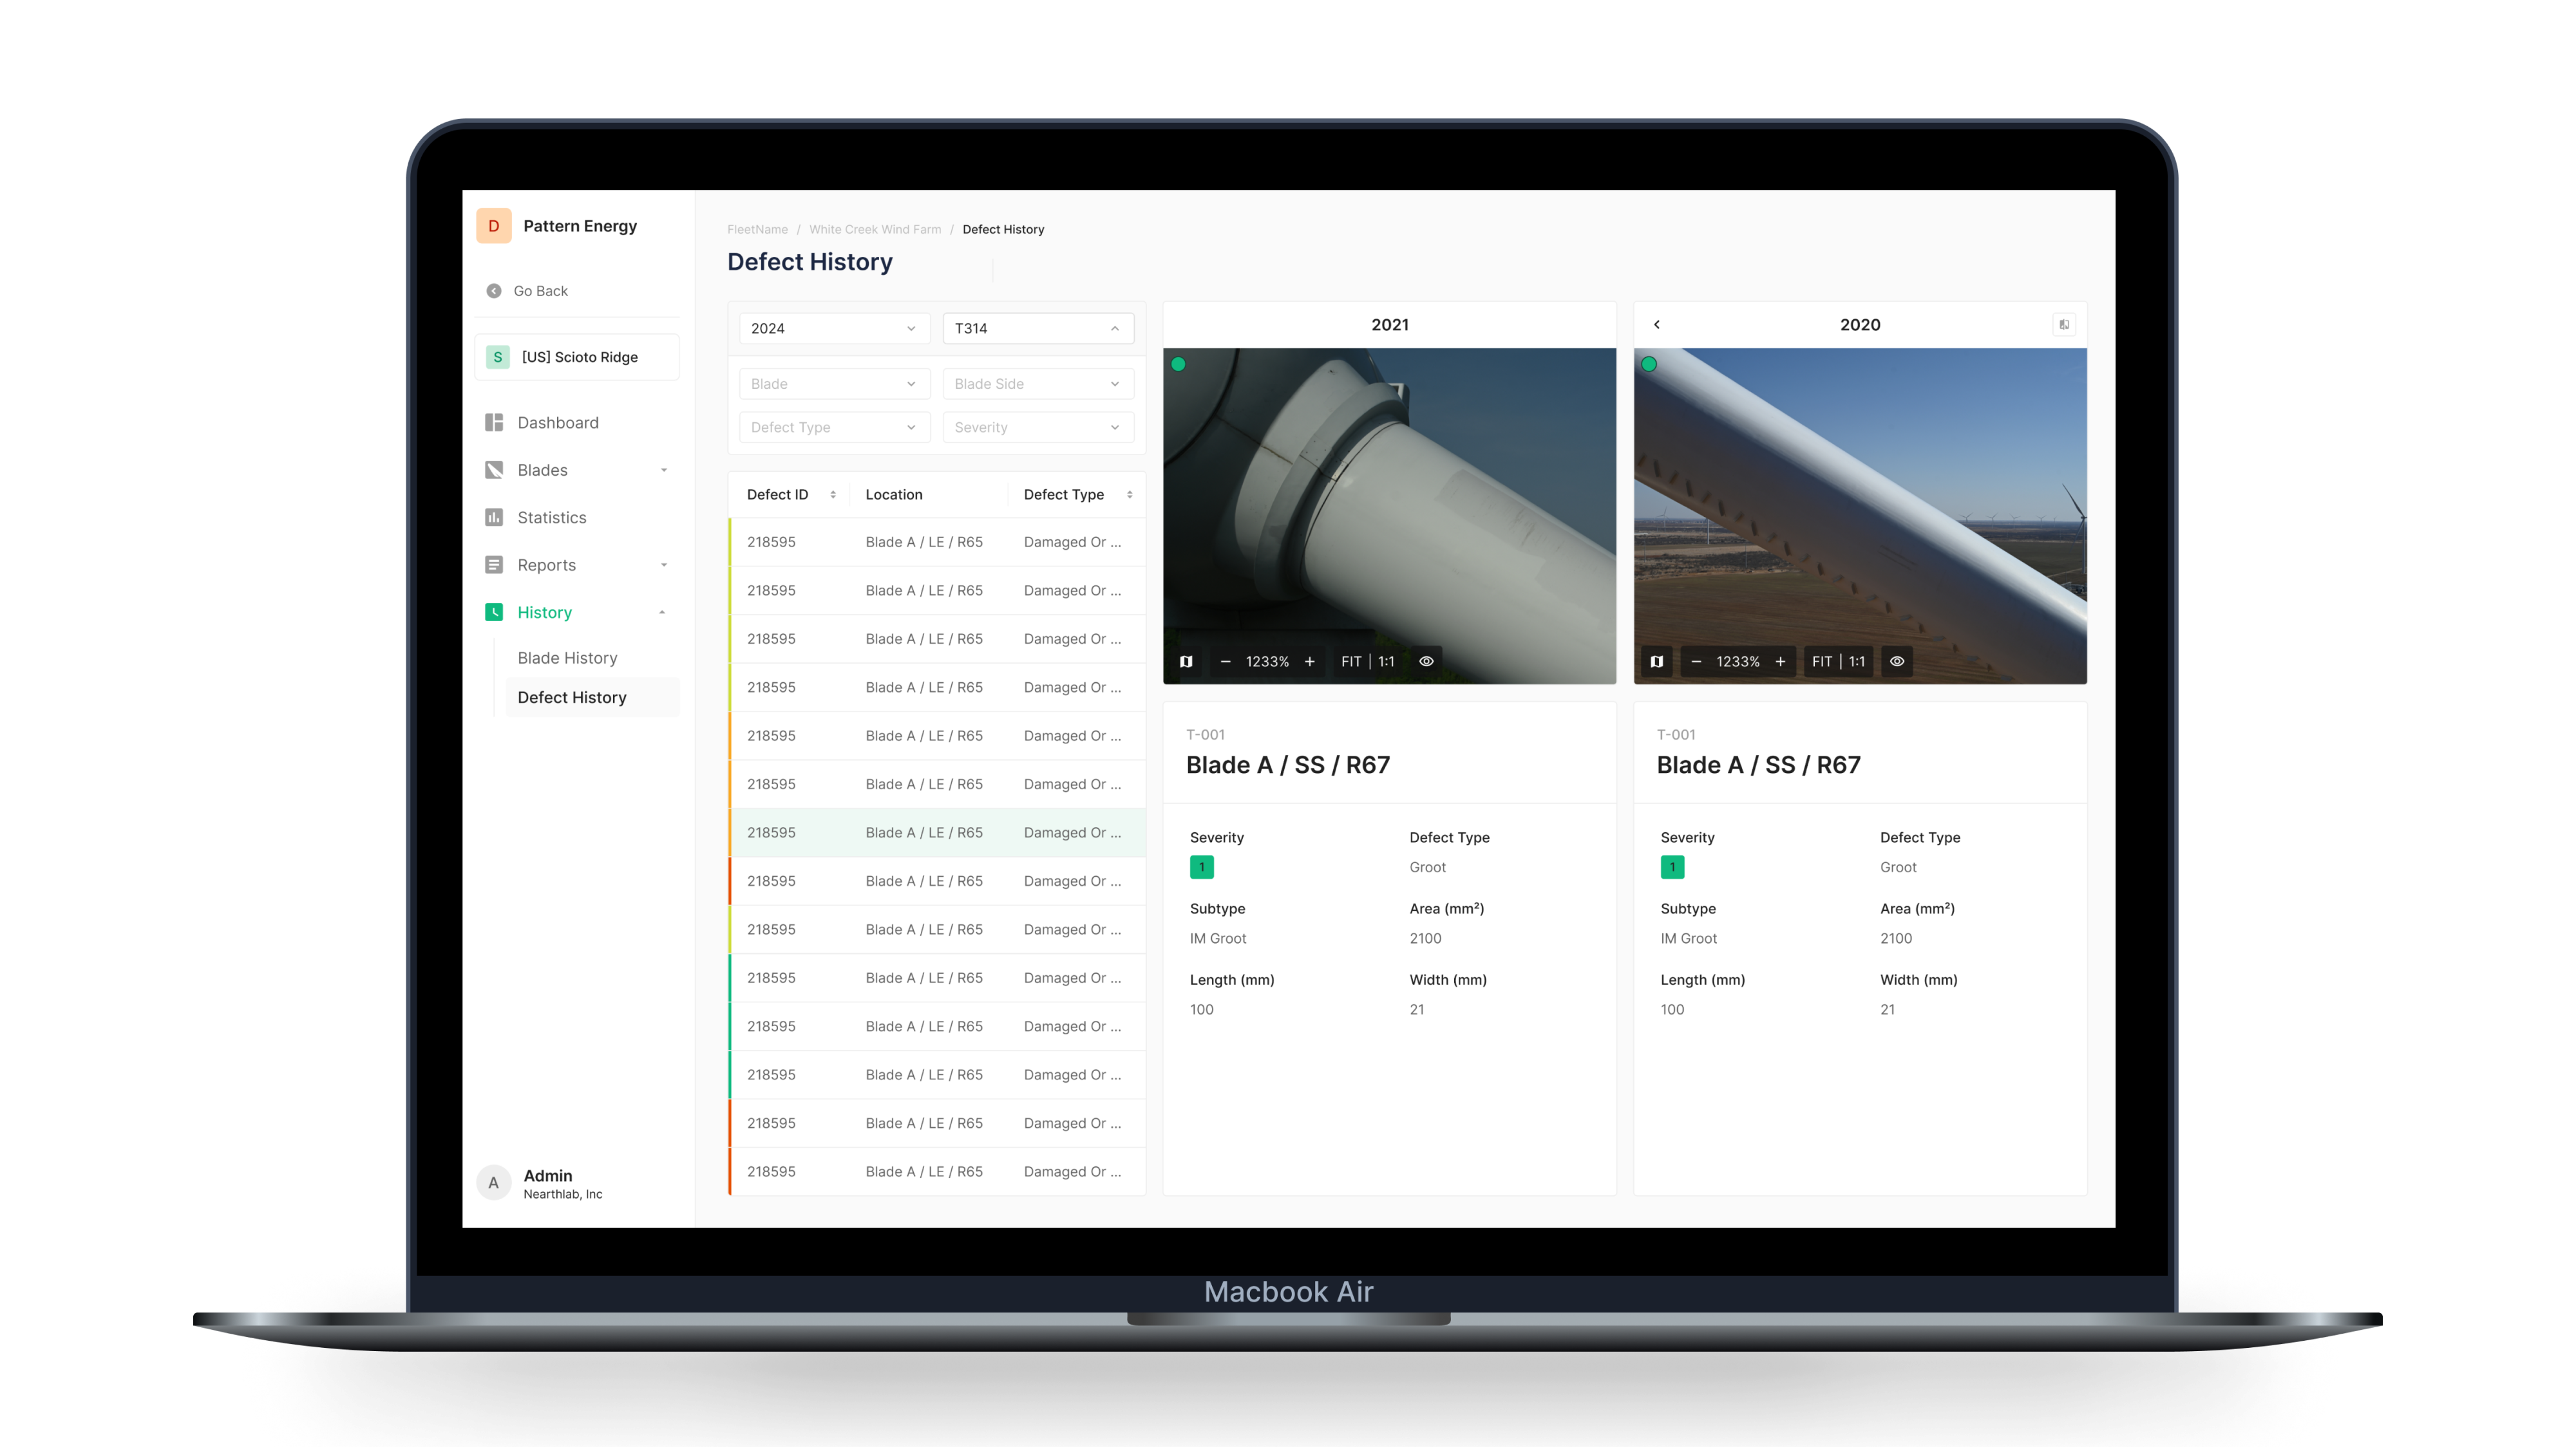This screenshot has width=2576, height=1447.
Task: Open the year selector showing 2024
Action: [x=834, y=328]
